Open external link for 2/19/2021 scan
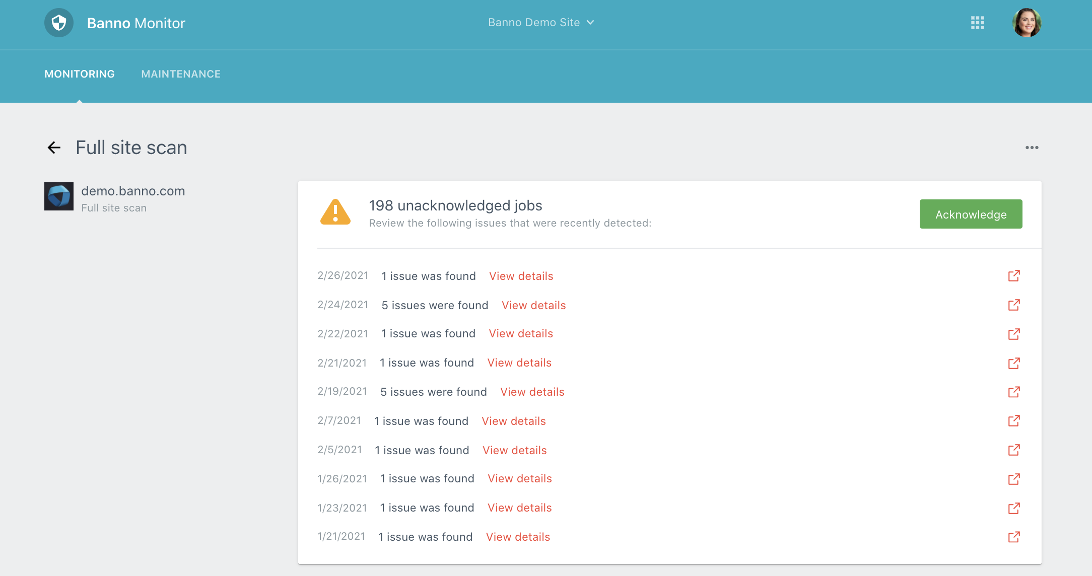1092x576 pixels. point(1014,392)
